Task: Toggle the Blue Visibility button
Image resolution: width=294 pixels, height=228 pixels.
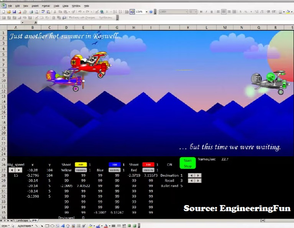Action: pos(115,170)
